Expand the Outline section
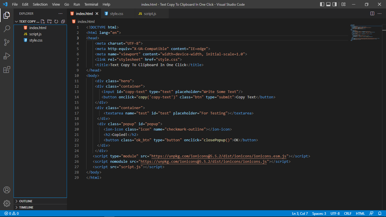The width and height of the screenshot is (386, 217). pyautogui.click(x=25, y=201)
